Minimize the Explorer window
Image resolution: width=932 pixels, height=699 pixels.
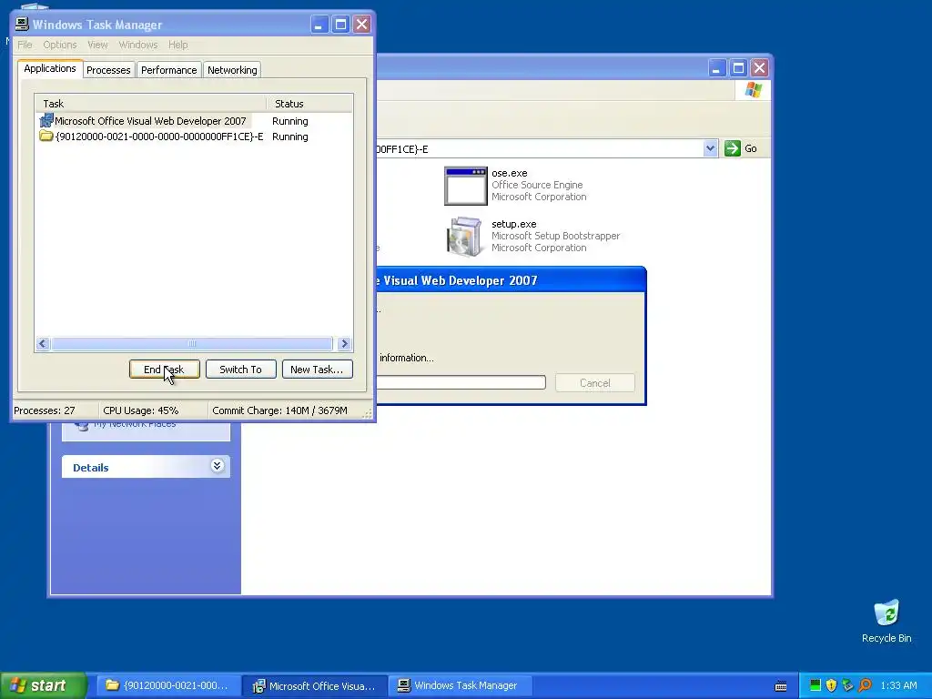717,67
